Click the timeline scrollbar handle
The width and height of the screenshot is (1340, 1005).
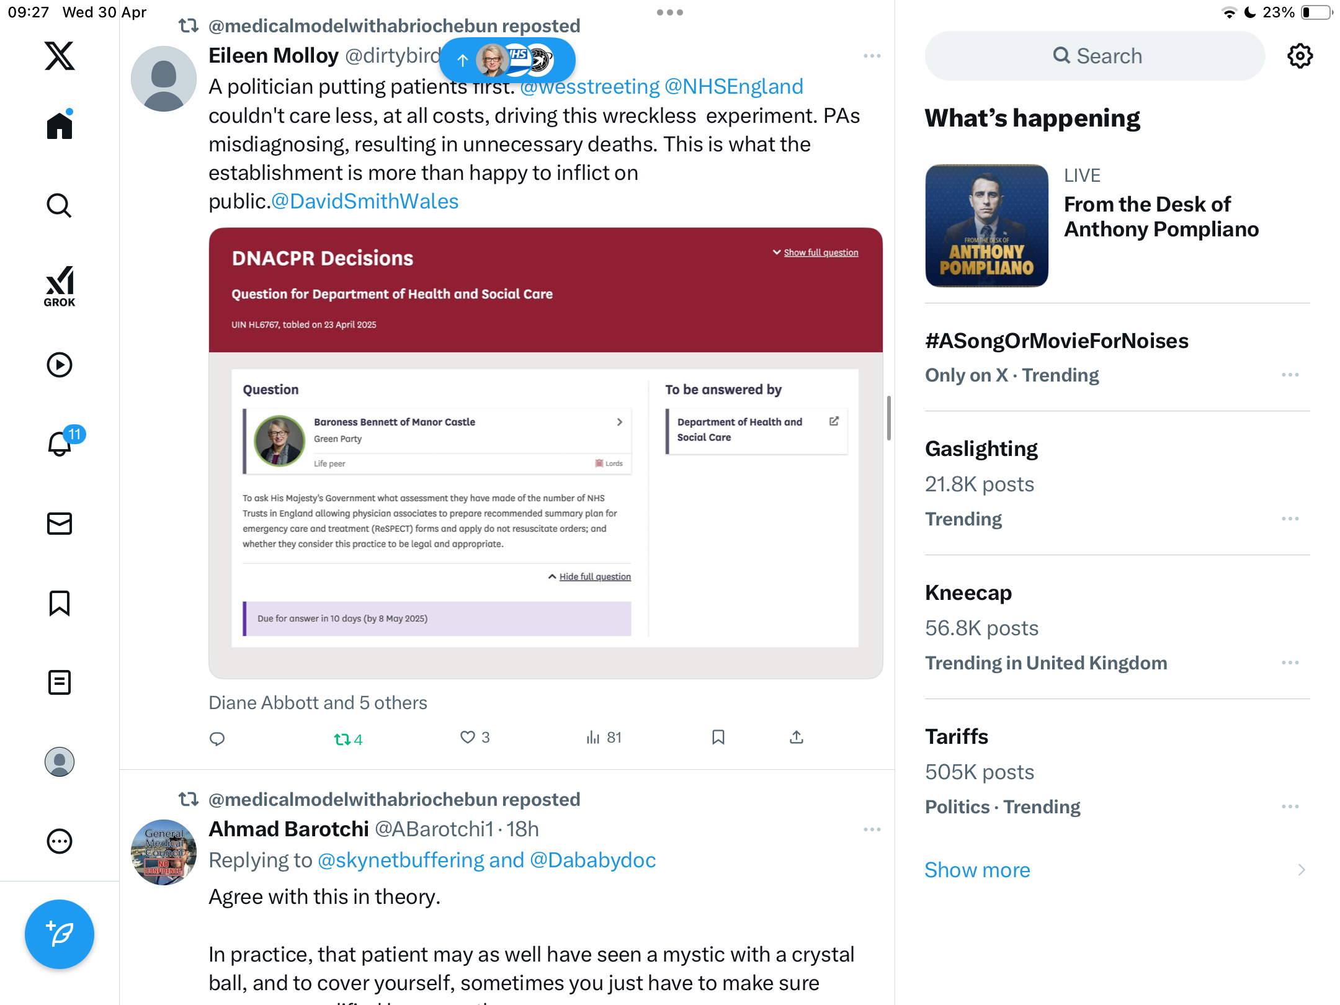click(889, 418)
